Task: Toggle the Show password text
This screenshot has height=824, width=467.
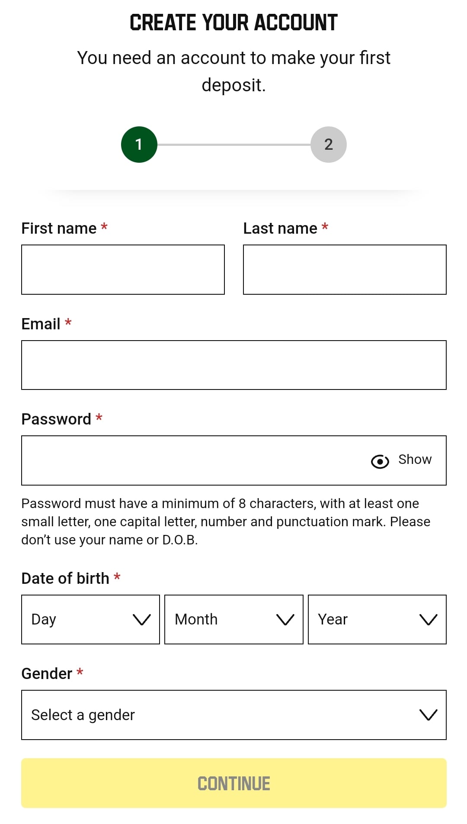Action: click(415, 460)
